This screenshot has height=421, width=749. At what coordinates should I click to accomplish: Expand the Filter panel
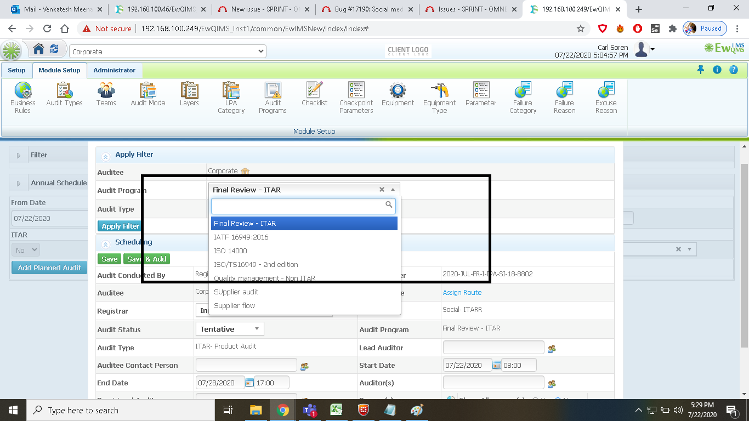click(x=19, y=155)
